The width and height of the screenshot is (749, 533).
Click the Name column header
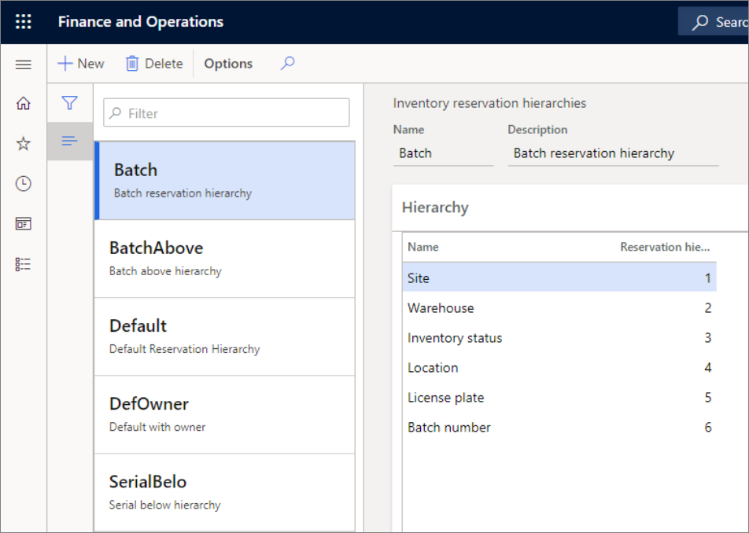422,247
